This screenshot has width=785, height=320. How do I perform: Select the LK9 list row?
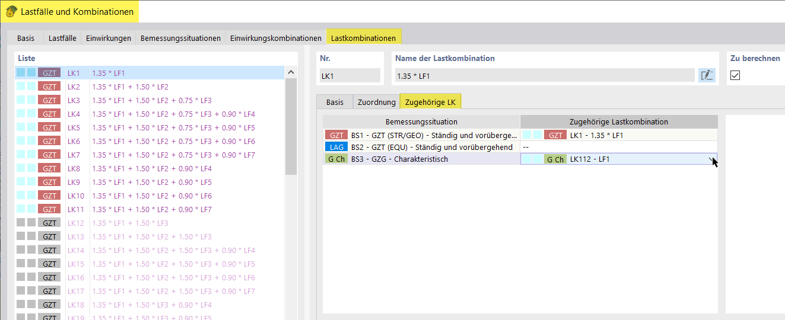150,182
